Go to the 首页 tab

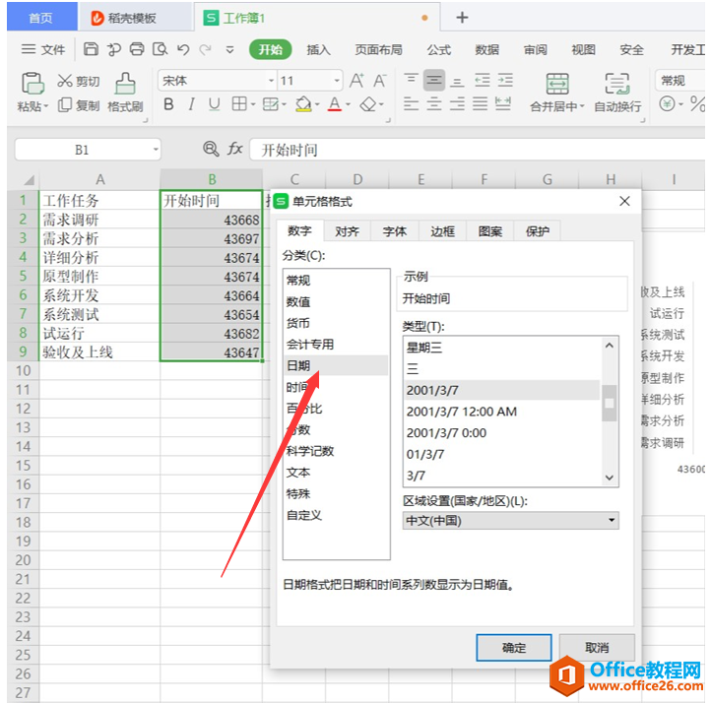pos(41,18)
